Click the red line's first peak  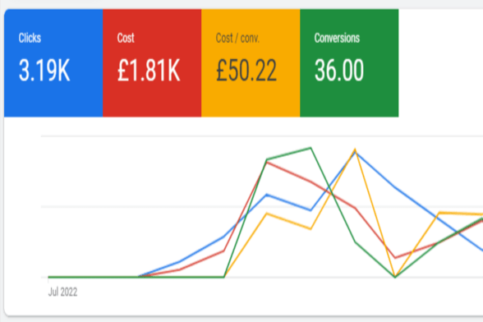pos(267,162)
